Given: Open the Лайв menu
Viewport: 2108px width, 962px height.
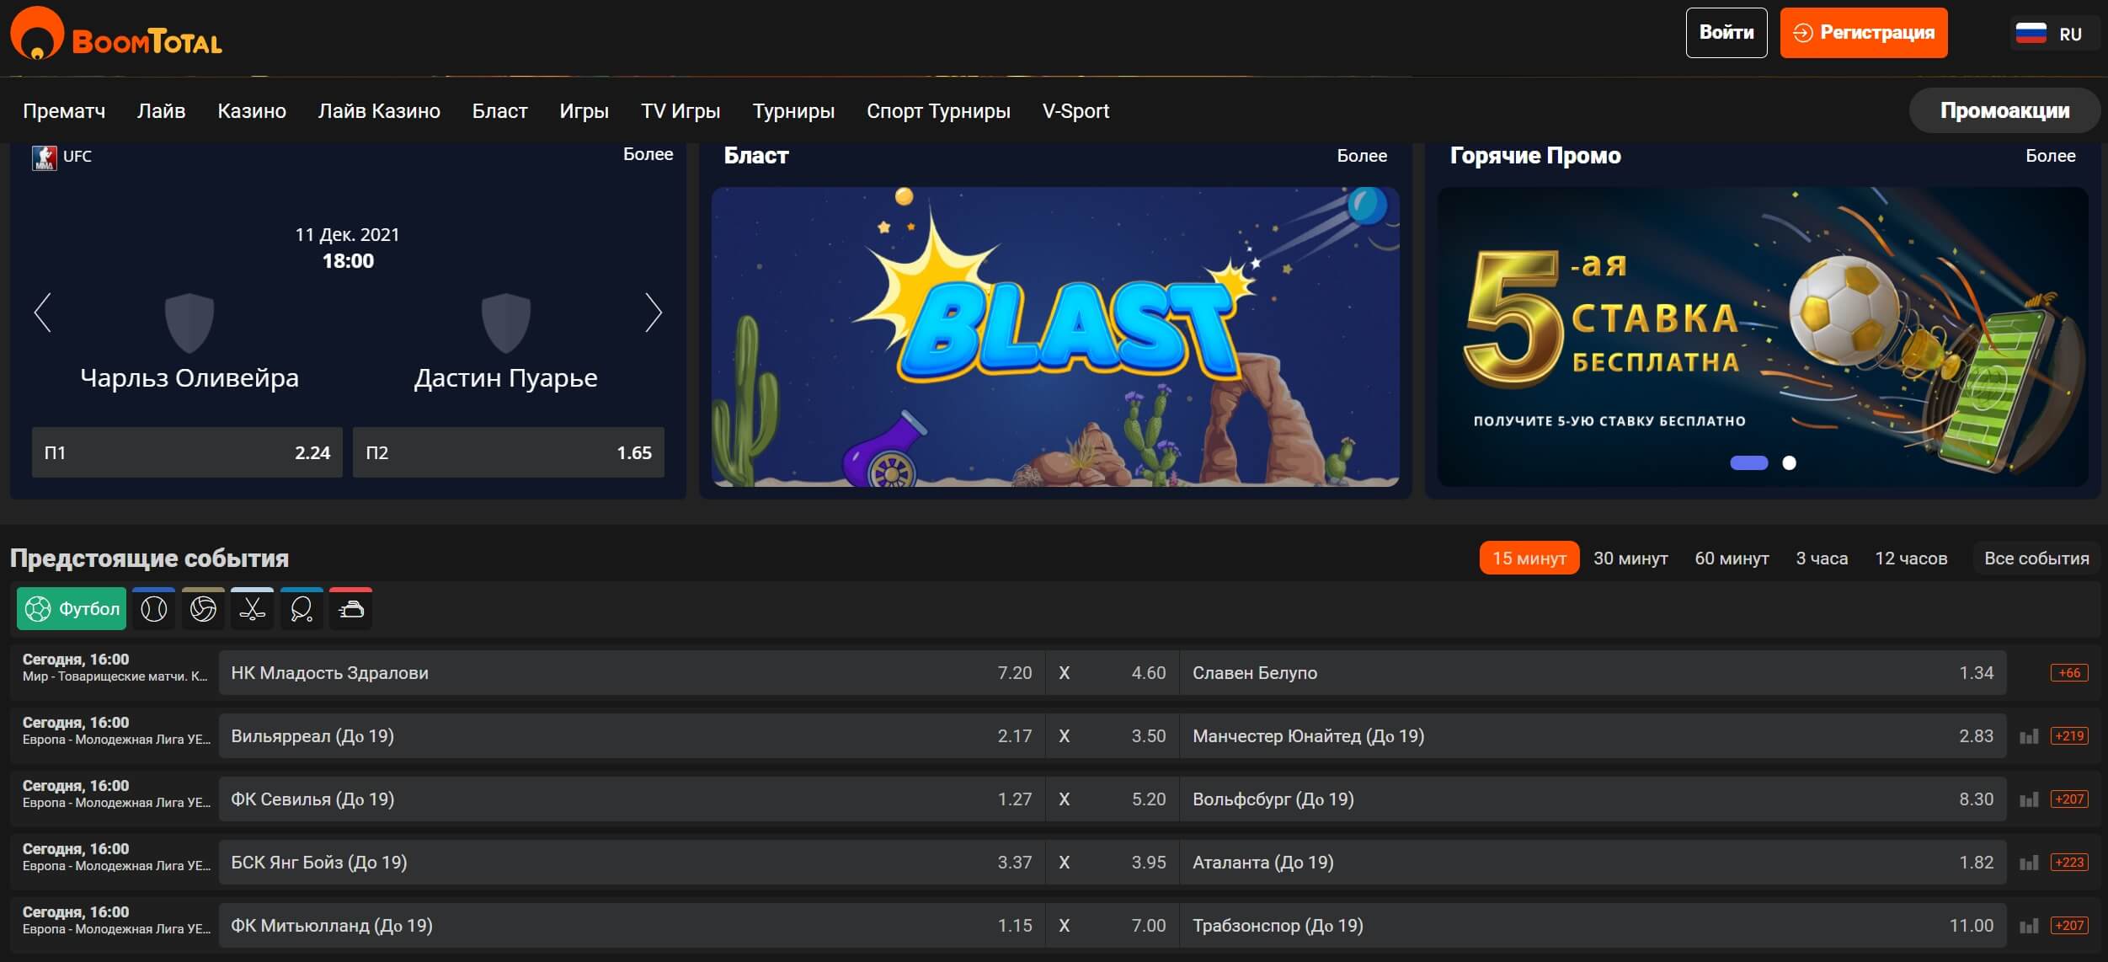Looking at the screenshot, I should [161, 111].
